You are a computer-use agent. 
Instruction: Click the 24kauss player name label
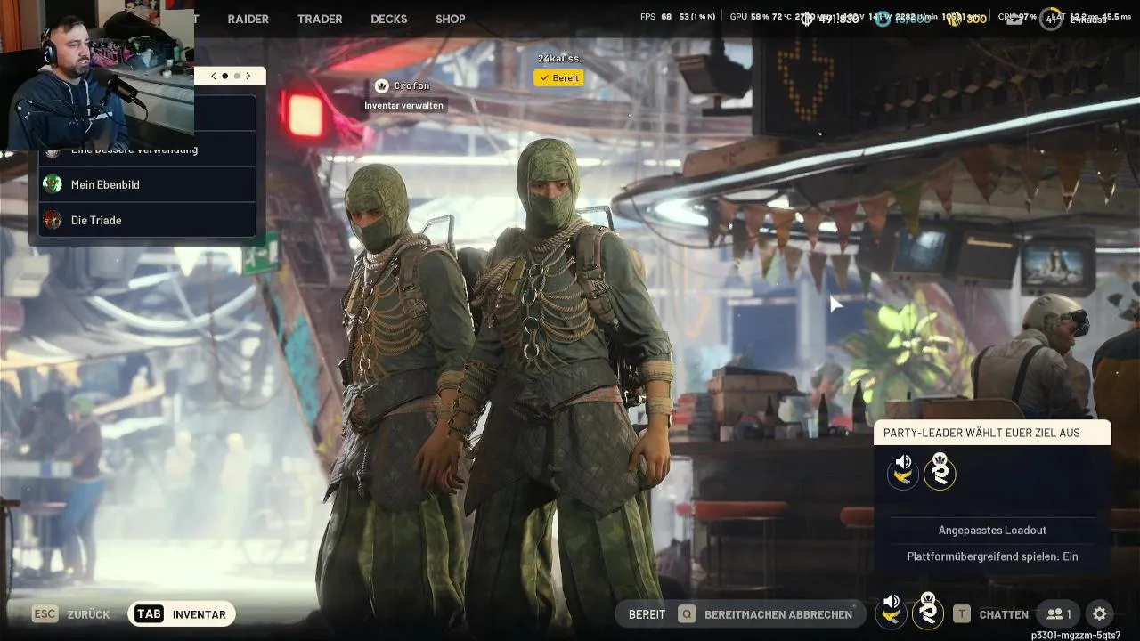coord(558,59)
